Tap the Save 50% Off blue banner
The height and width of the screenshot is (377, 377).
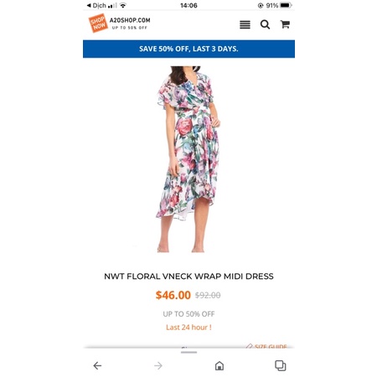[188, 49]
